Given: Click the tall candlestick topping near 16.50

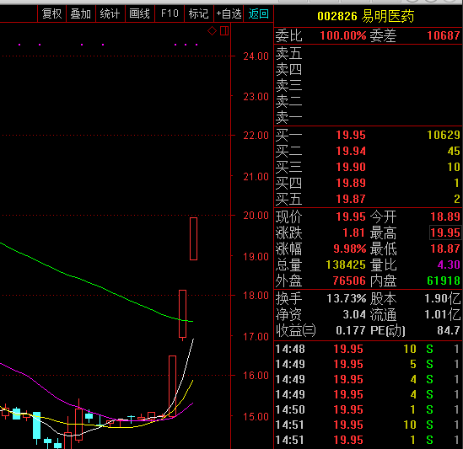Looking at the screenshot, I should [172, 386].
